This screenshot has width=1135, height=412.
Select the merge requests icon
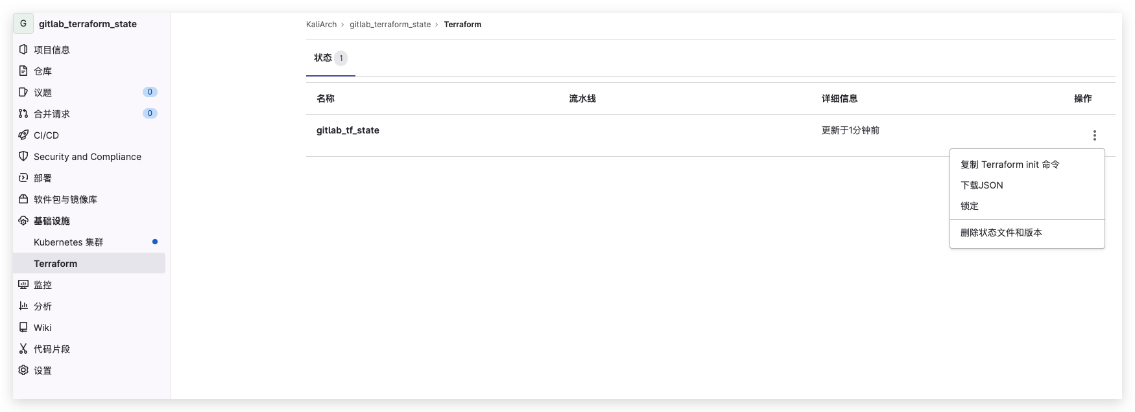[23, 113]
